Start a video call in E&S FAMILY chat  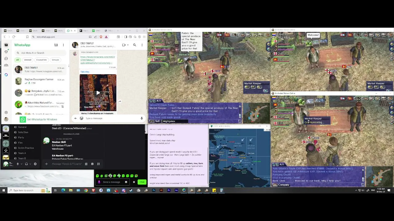124,45
